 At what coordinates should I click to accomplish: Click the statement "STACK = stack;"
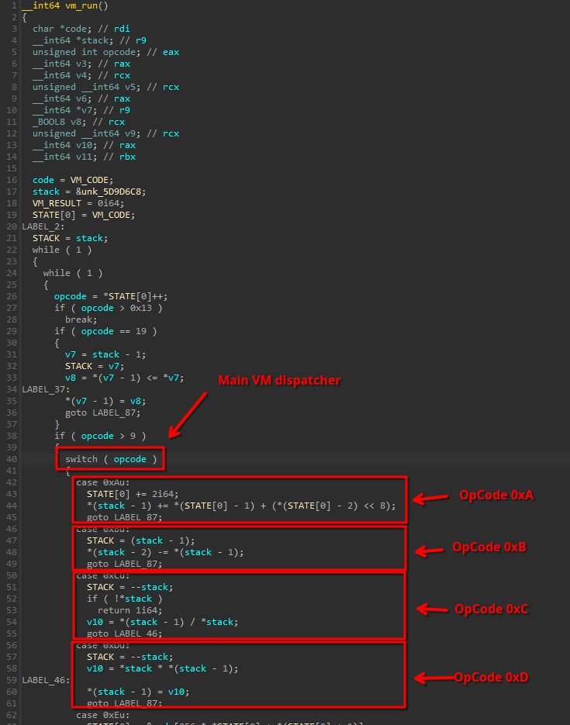(71, 238)
